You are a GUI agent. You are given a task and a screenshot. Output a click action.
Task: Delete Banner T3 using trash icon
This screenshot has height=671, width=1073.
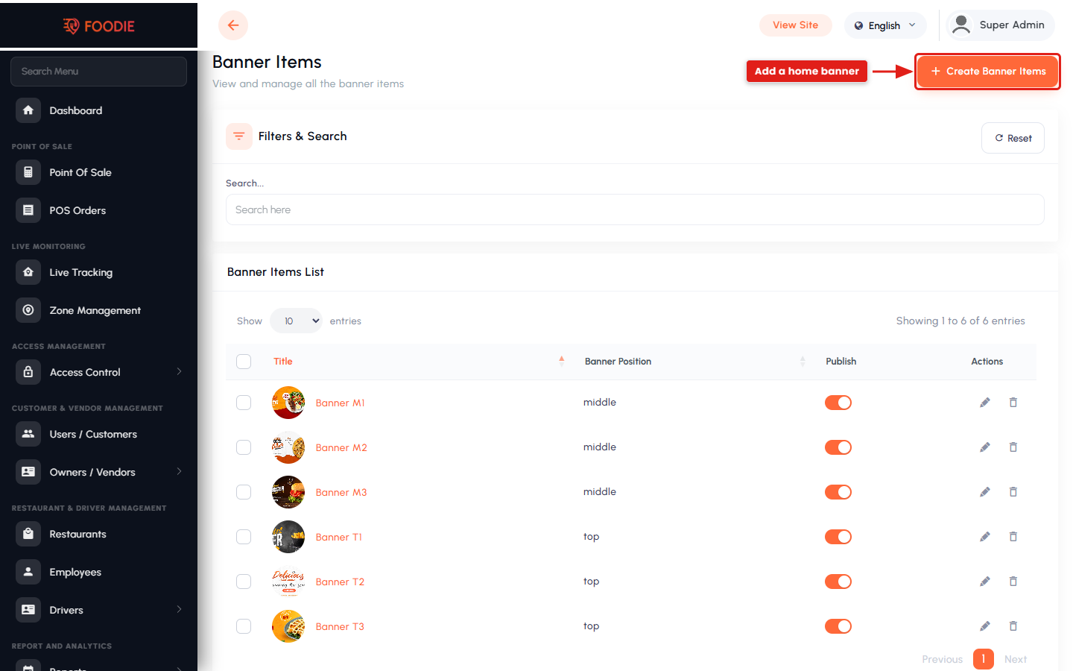pos(1013,626)
